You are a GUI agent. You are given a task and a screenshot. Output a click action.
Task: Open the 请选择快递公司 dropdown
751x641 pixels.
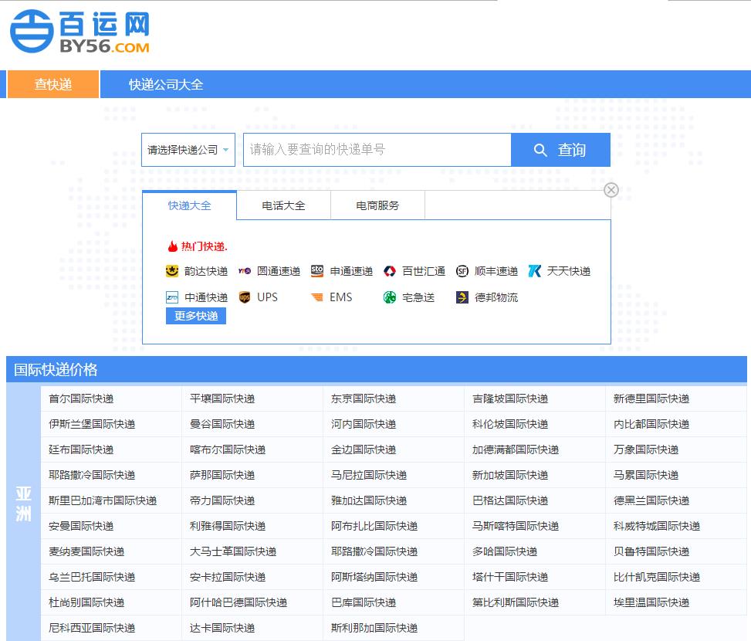[188, 150]
